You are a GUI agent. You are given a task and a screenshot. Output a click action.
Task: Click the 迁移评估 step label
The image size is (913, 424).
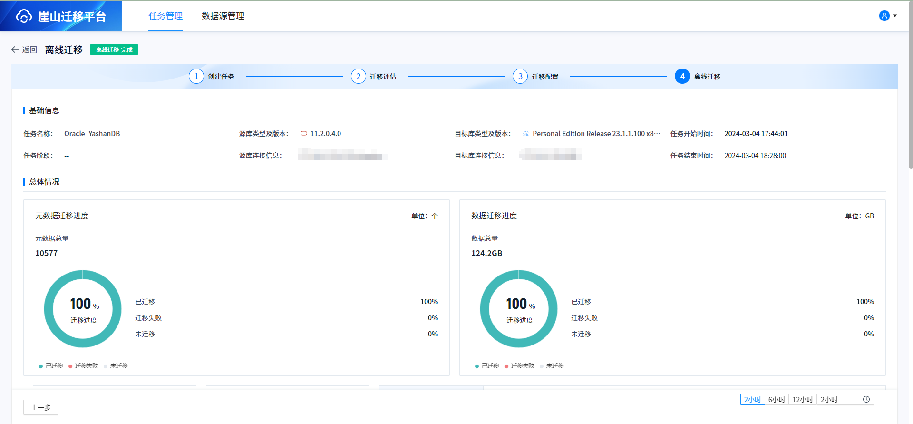(383, 77)
